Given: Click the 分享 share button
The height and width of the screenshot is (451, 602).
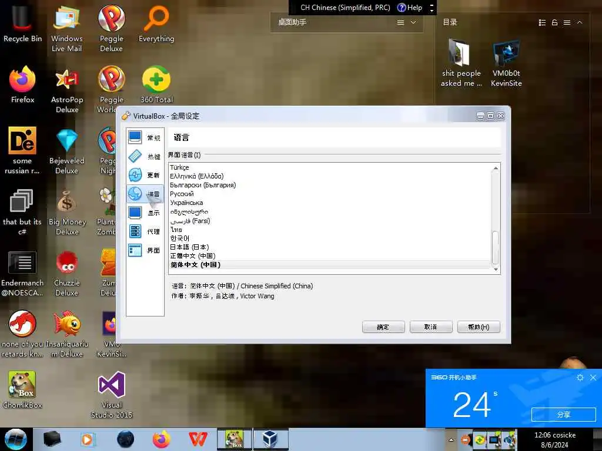Looking at the screenshot, I should pos(564,414).
